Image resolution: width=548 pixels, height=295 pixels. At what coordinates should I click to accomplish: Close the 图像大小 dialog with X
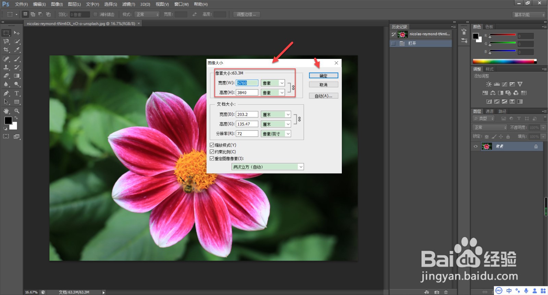click(336, 63)
